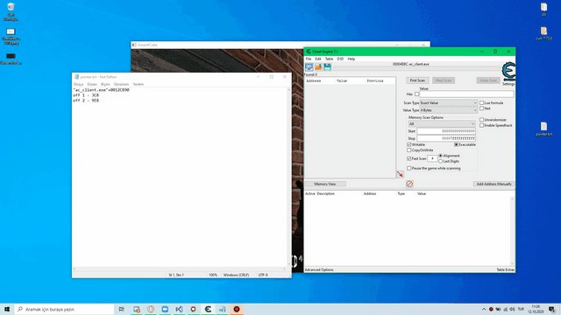Open Notepad Biçim menu
This screenshot has height=315, width=561.
pos(105,84)
